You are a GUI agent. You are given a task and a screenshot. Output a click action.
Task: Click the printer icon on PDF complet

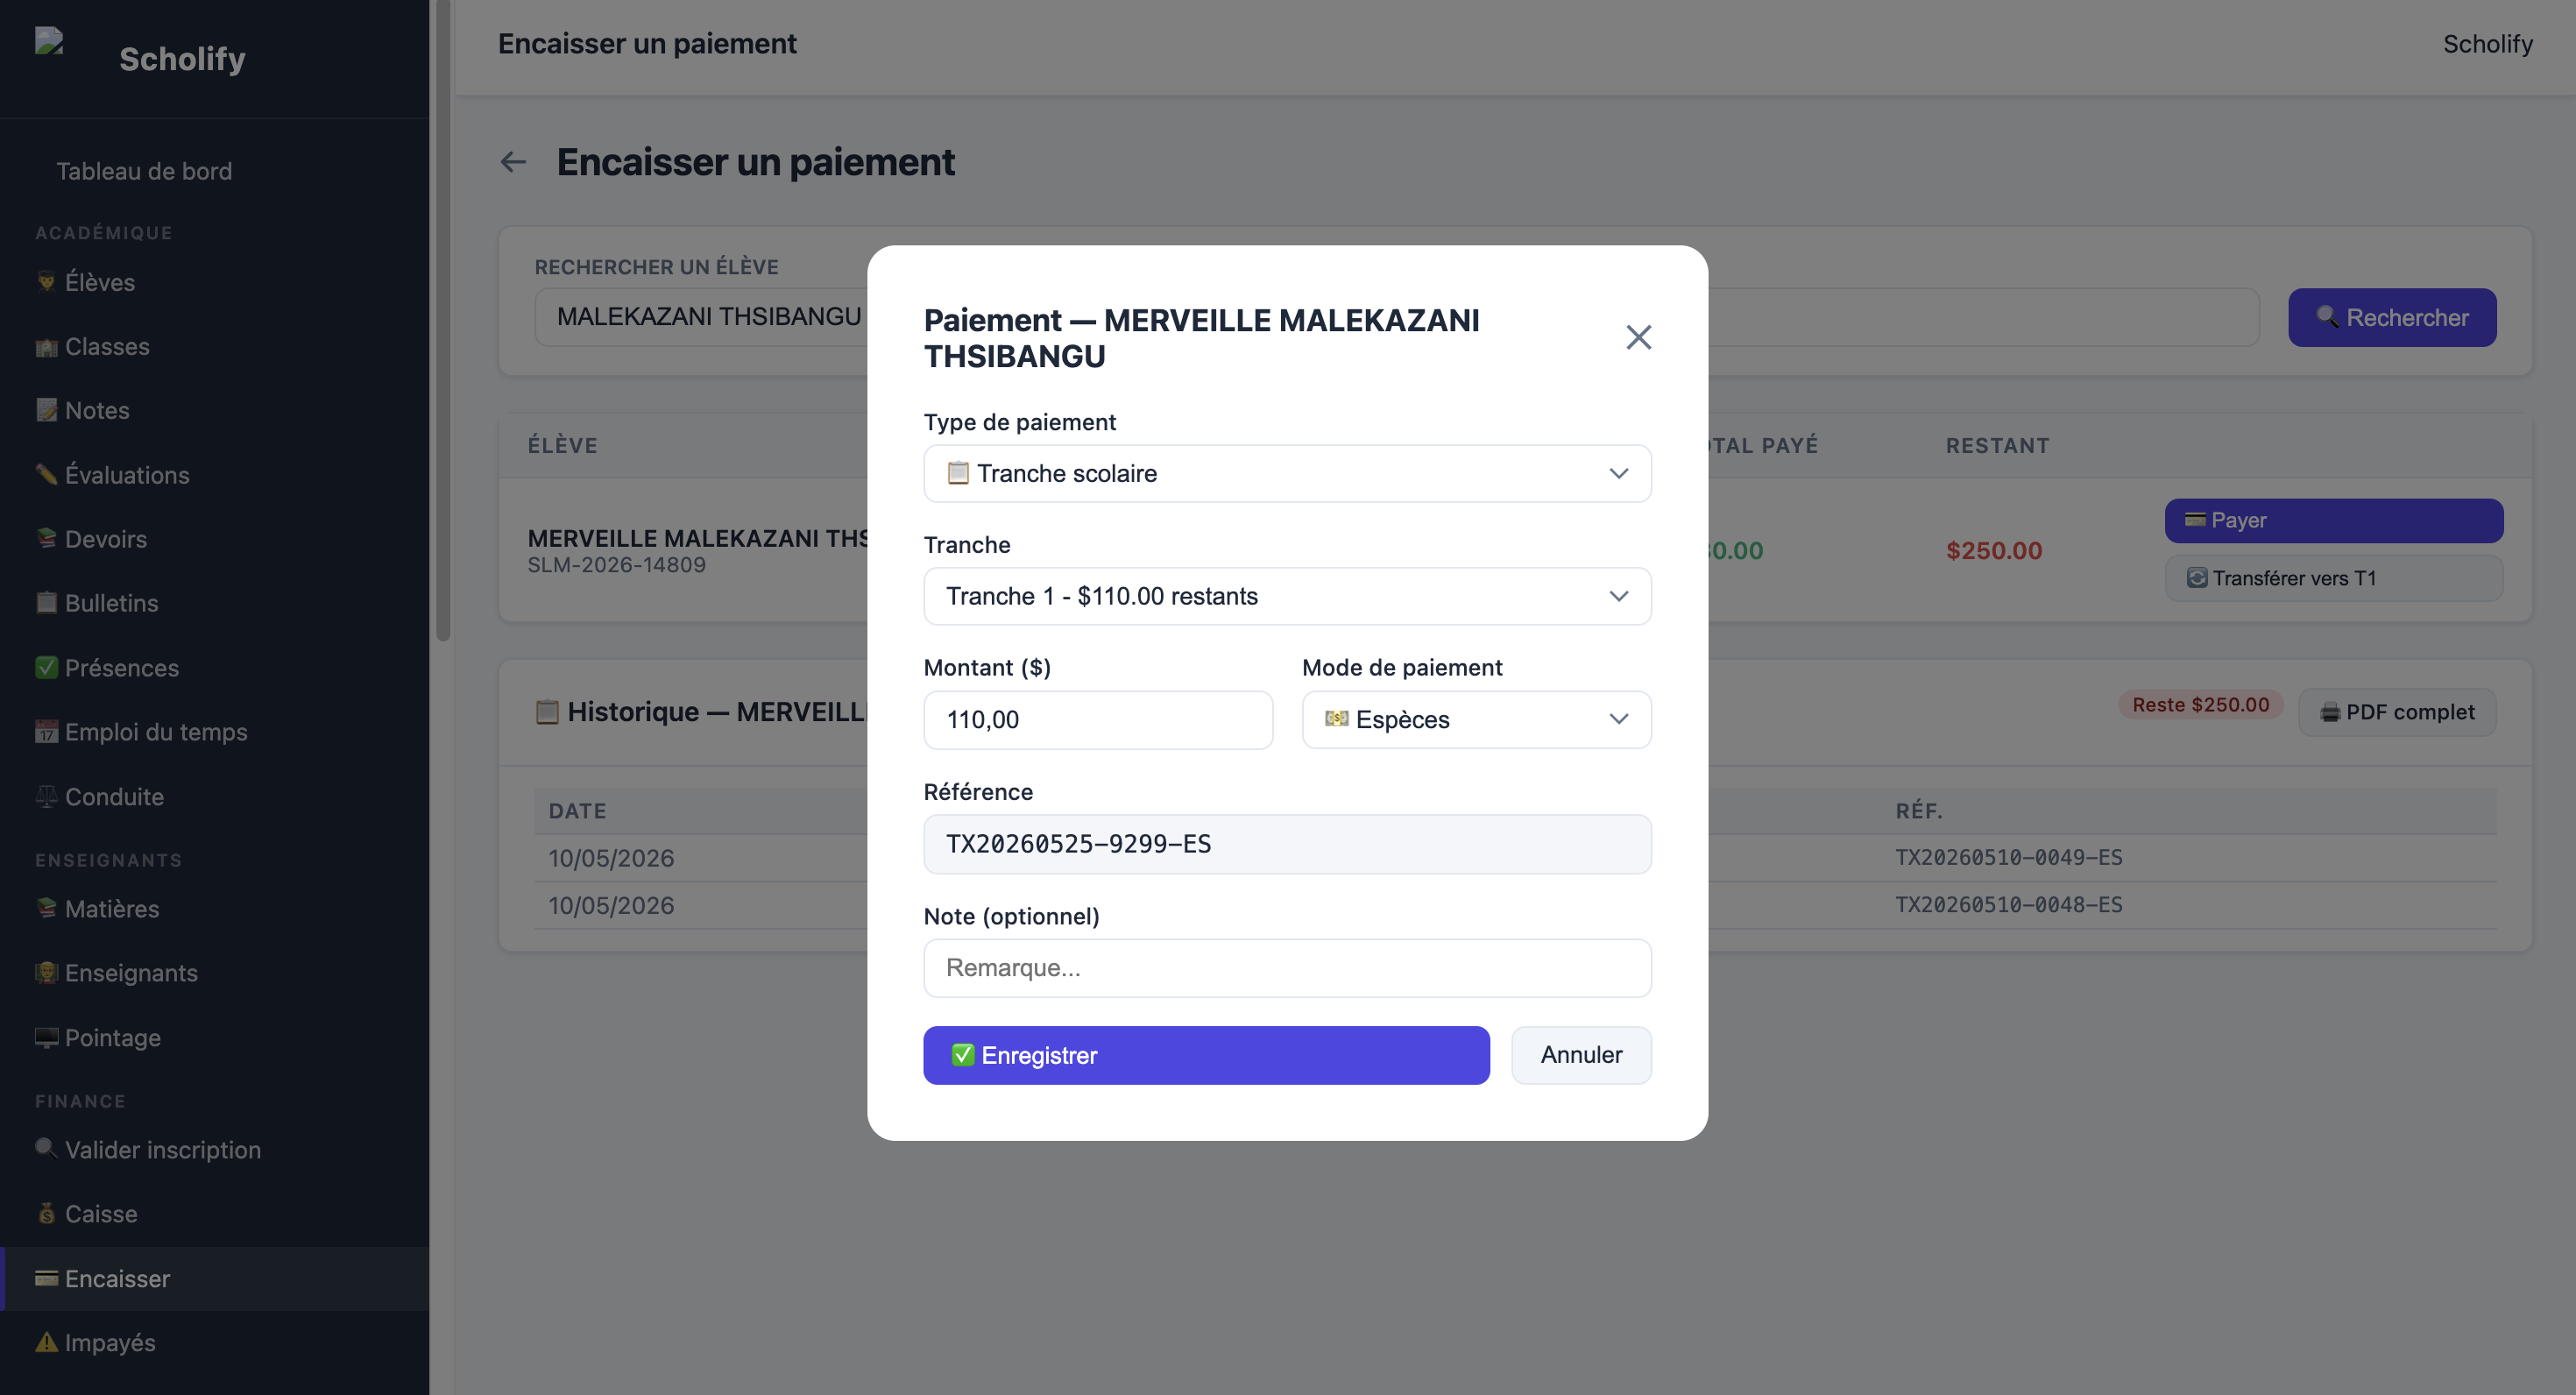(x=2330, y=713)
